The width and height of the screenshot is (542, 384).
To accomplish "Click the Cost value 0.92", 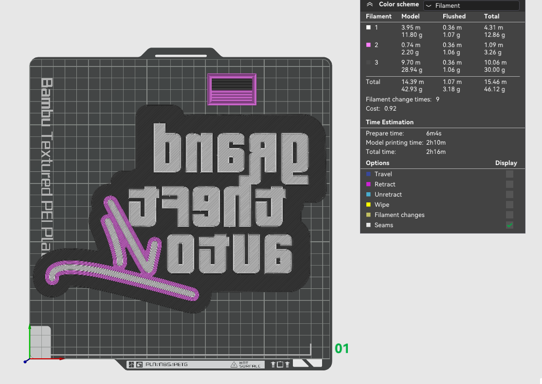I will (x=390, y=108).
